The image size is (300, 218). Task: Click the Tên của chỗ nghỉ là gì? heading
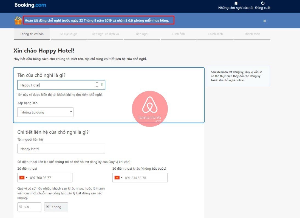point(41,75)
